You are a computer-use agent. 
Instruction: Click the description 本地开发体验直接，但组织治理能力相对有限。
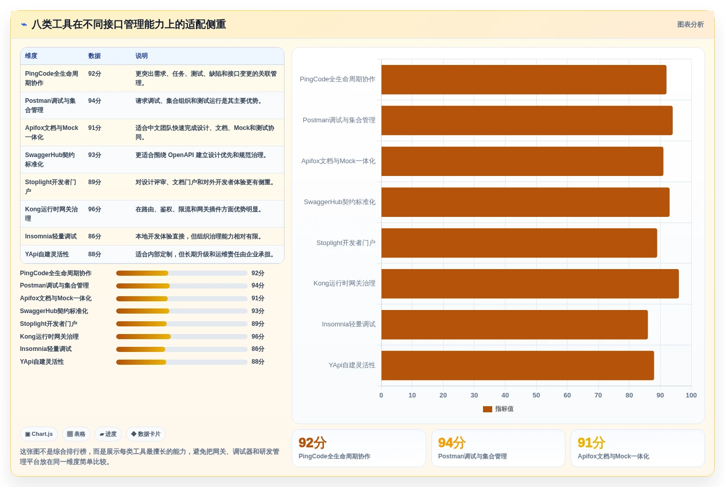tap(200, 236)
